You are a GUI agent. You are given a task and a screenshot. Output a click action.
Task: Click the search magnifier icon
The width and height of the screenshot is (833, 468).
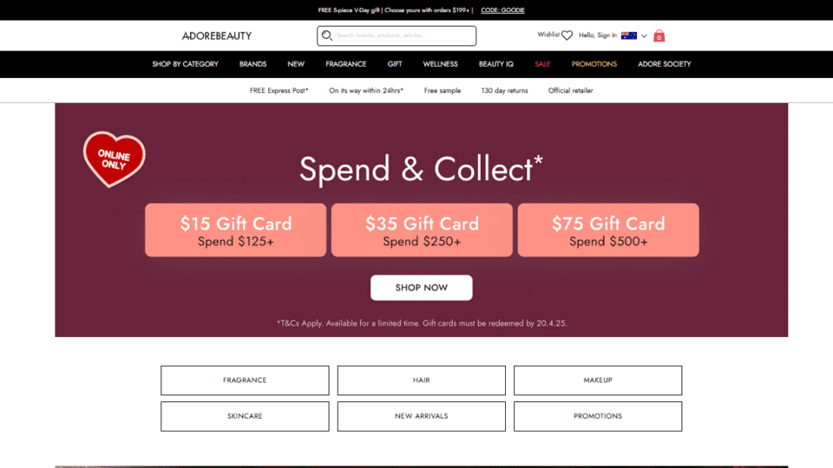327,36
